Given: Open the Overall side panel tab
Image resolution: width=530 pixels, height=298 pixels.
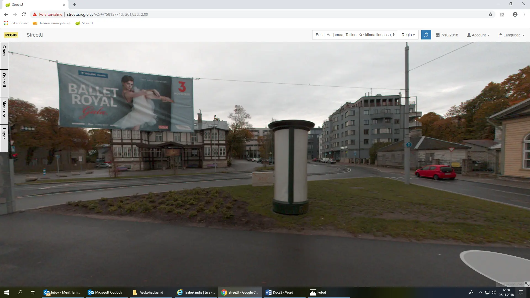Looking at the screenshot, I should [x=4, y=83].
